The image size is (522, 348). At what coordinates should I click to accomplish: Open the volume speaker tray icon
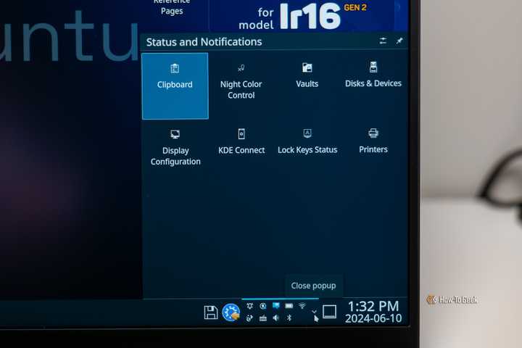pyautogui.click(x=275, y=318)
